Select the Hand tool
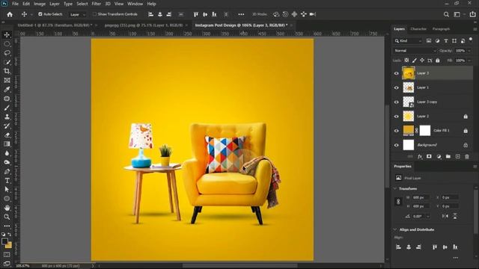 point(7,208)
